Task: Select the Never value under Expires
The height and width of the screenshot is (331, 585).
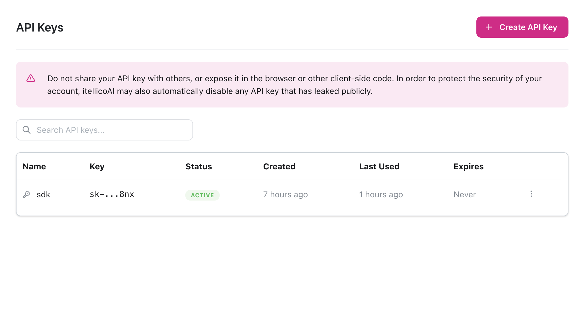Action: 465,194
